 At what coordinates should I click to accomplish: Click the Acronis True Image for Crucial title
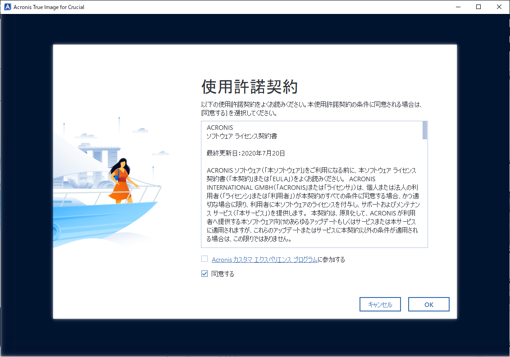49,7
